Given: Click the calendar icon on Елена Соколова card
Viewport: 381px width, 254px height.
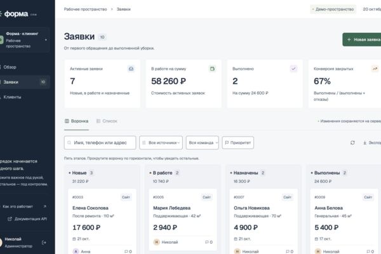Looking at the screenshot, I should tap(74, 239).
